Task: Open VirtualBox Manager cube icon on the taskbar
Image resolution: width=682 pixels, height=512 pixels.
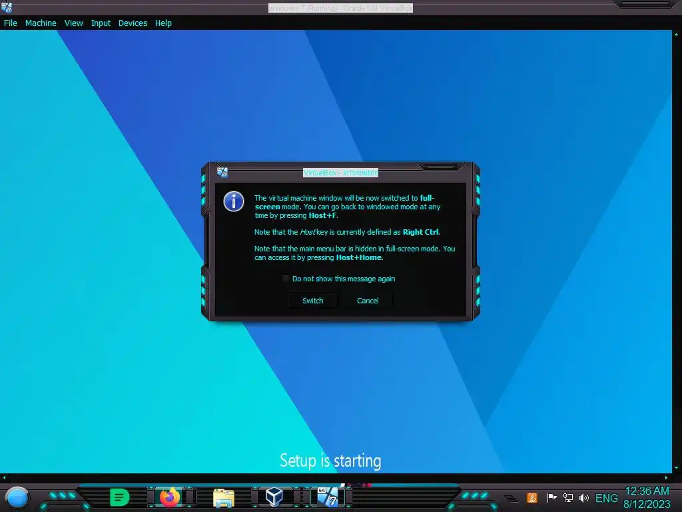Action: pos(274,497)
